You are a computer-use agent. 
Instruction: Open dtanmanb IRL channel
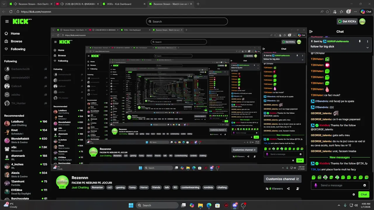pyautogui.click(x=25, y=157)
